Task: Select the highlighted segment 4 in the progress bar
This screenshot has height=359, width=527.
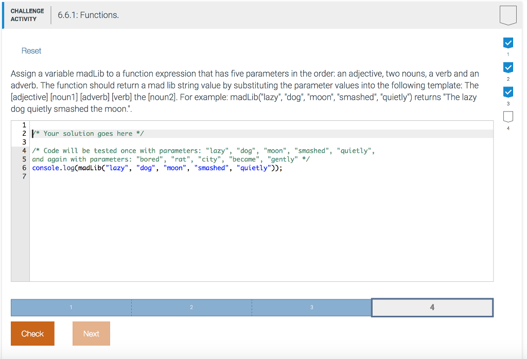Action: click(432, 307)
